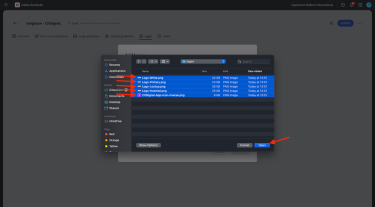Open Shared in the sidebar

(x=111, y=108)
